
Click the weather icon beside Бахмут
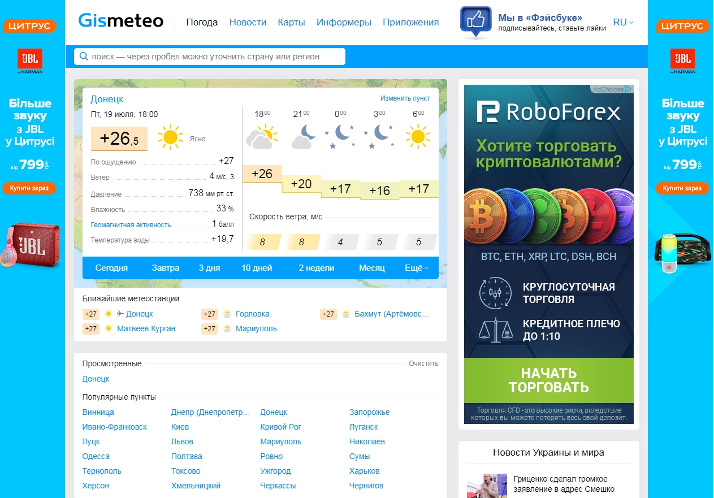[x=346, y=314]
